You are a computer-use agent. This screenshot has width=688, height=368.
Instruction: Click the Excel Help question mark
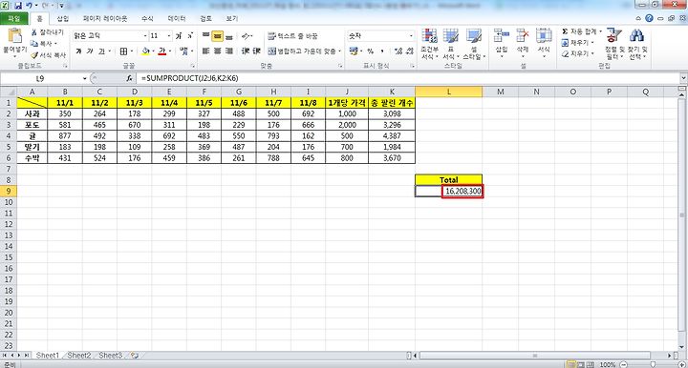[650, 18]
